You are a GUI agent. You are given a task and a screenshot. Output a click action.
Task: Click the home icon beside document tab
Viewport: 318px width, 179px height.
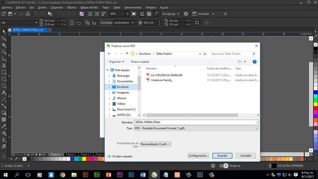tap(9, 30)
